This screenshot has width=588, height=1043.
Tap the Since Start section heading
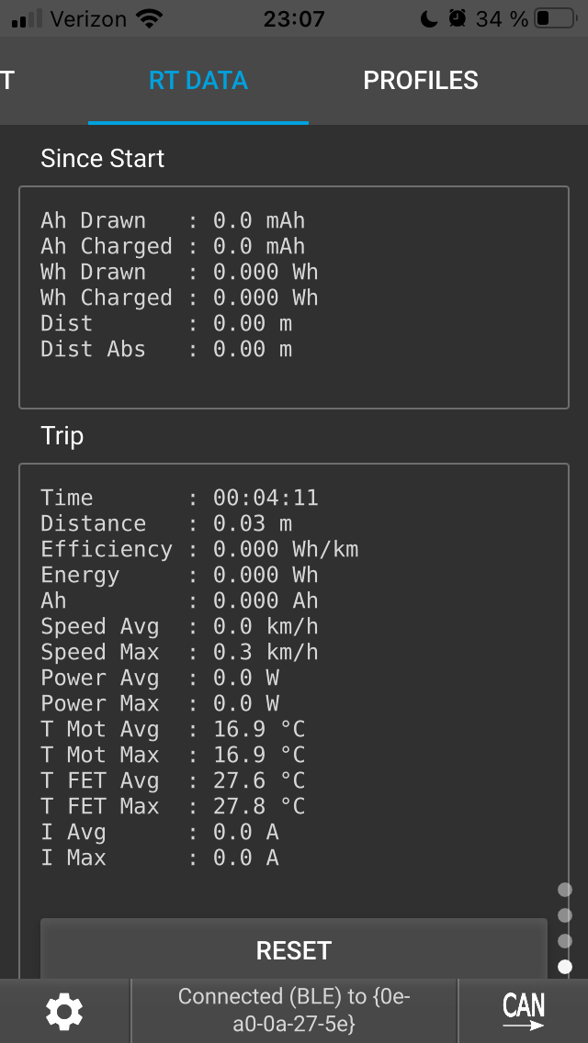pos(103,159)
